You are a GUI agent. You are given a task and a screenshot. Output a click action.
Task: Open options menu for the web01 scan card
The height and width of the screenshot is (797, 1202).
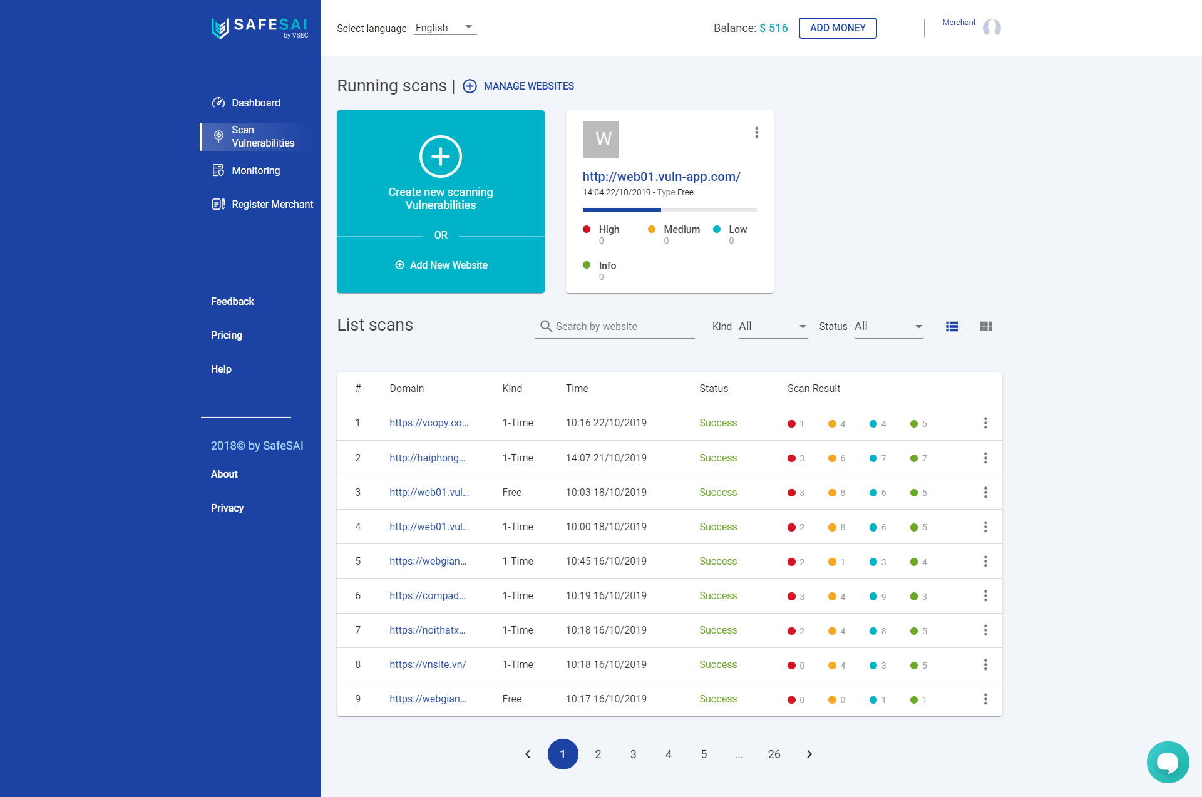pos(756,132)
